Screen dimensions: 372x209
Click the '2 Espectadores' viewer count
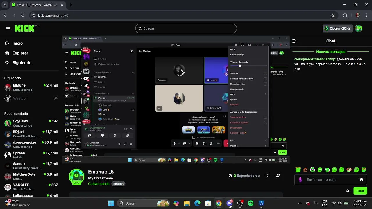[x=244, y=176]
